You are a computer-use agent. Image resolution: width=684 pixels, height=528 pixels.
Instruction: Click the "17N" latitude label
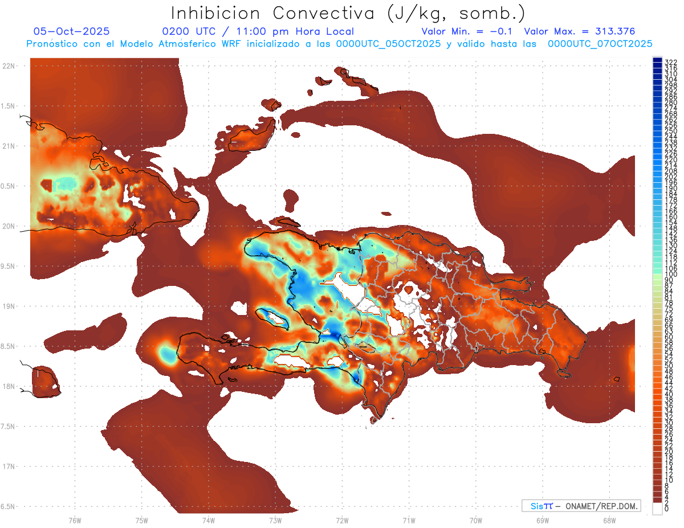tap(9, 466)
